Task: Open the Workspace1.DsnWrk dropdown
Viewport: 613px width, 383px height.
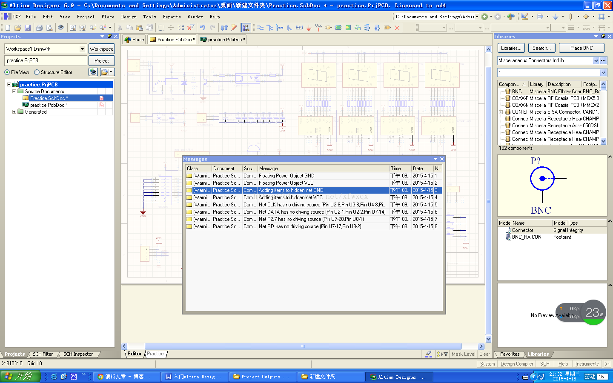Action: pos(82,49)
